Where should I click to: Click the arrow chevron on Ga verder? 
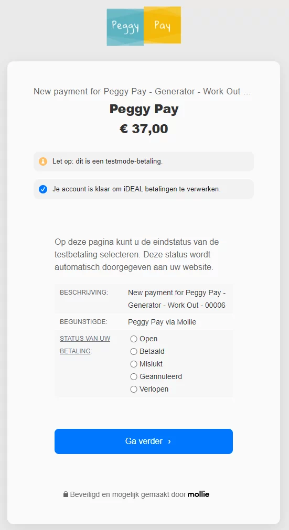coord(169,441)
